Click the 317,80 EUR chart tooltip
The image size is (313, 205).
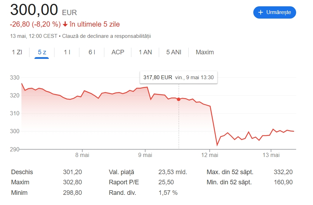click(x=178, y=77)
